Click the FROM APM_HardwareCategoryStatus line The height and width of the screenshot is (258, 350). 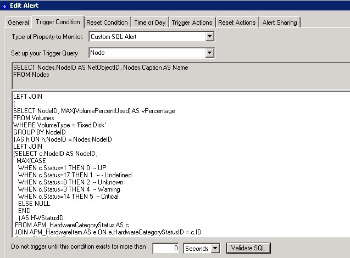[71, 225]
